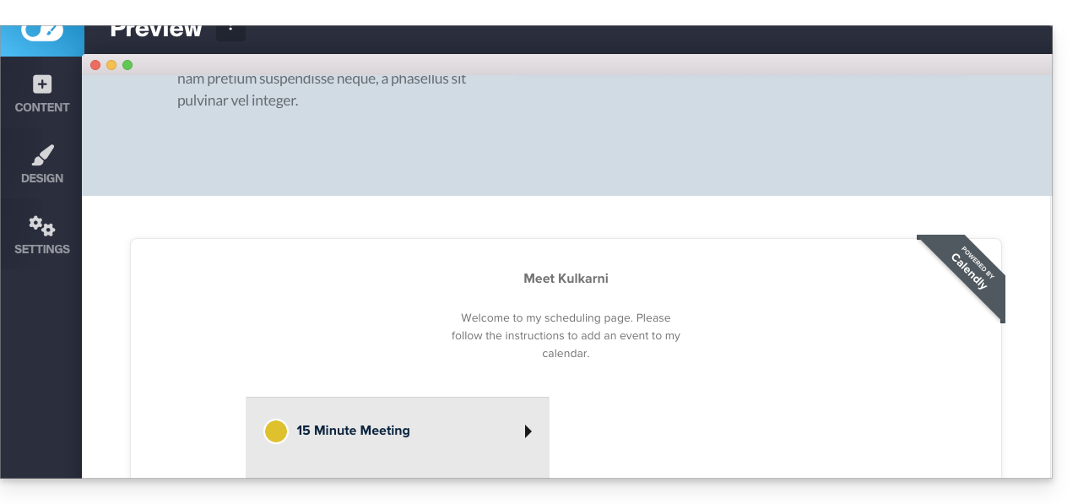Select the 15 Minute Meeting event text

point(353,431)
